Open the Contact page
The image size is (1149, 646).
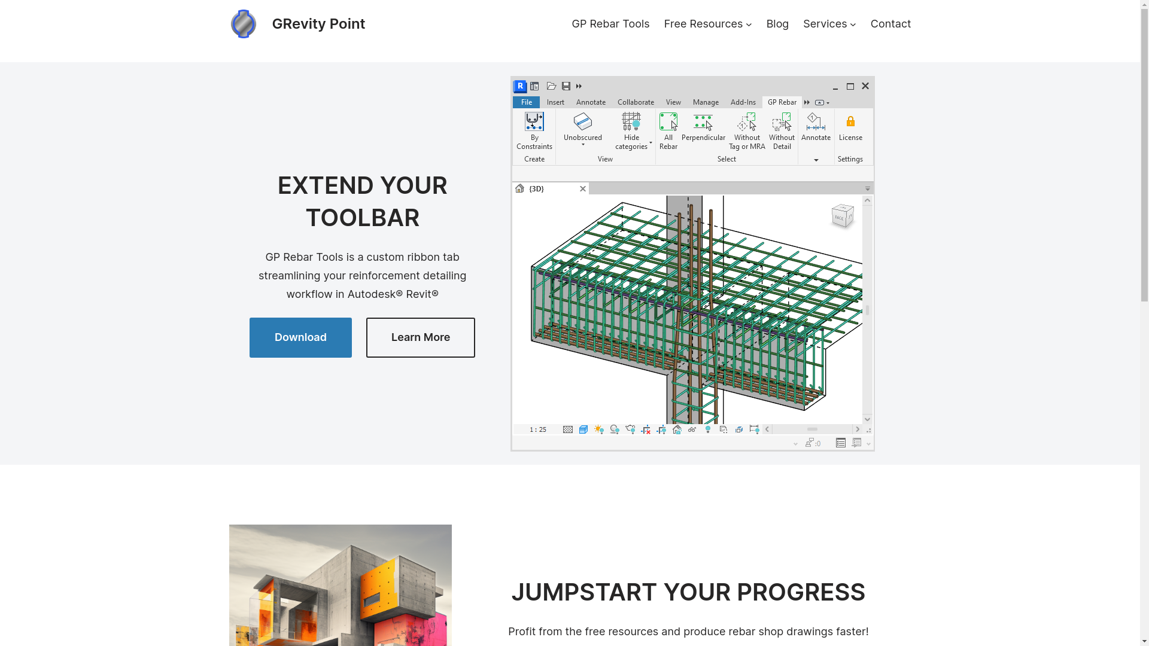pyautogui.click(x=890, y=24)
